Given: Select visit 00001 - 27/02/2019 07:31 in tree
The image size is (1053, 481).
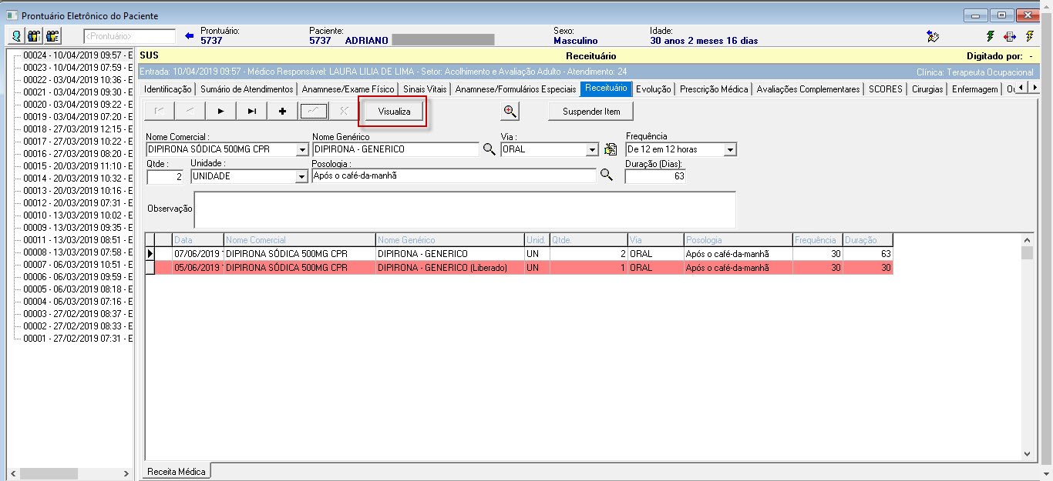Looking at the screenshot, I should (77, 339).
